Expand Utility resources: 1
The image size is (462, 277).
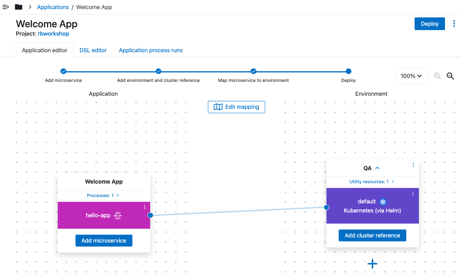coord(371,182)
